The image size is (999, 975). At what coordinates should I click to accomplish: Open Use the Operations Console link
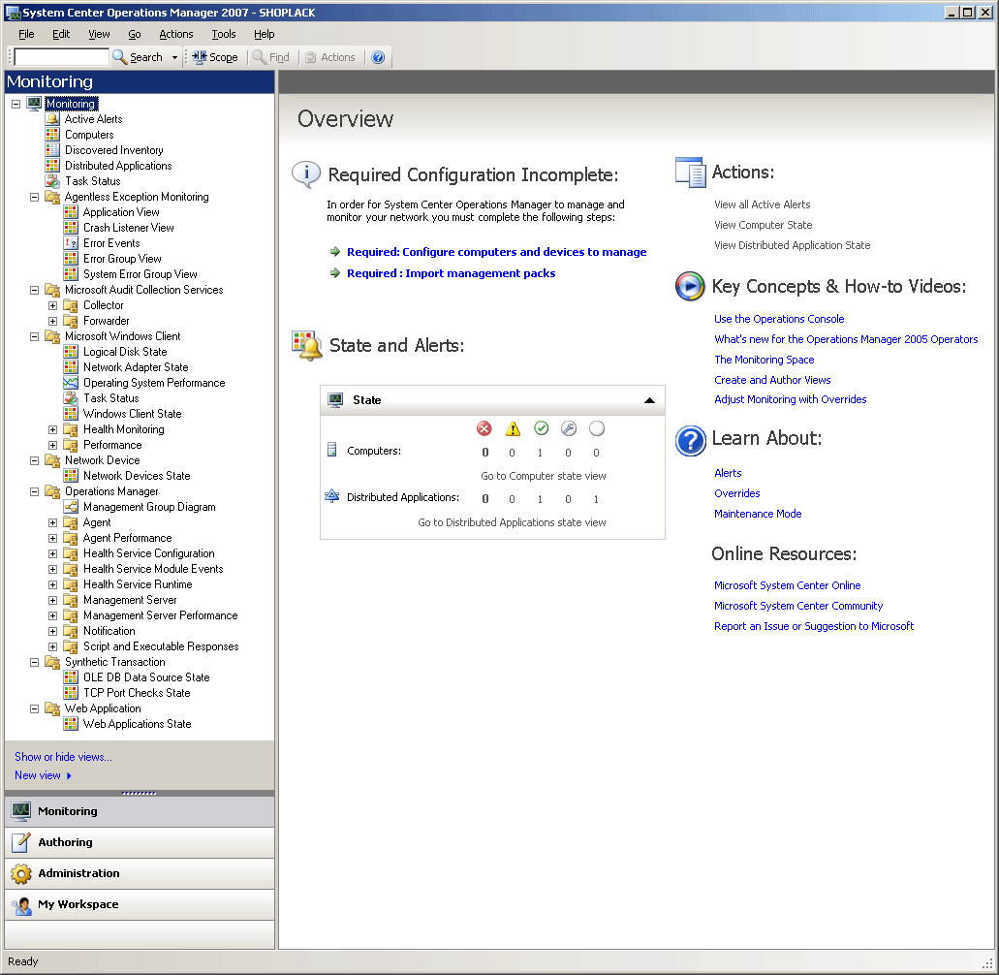click(778, 319)
